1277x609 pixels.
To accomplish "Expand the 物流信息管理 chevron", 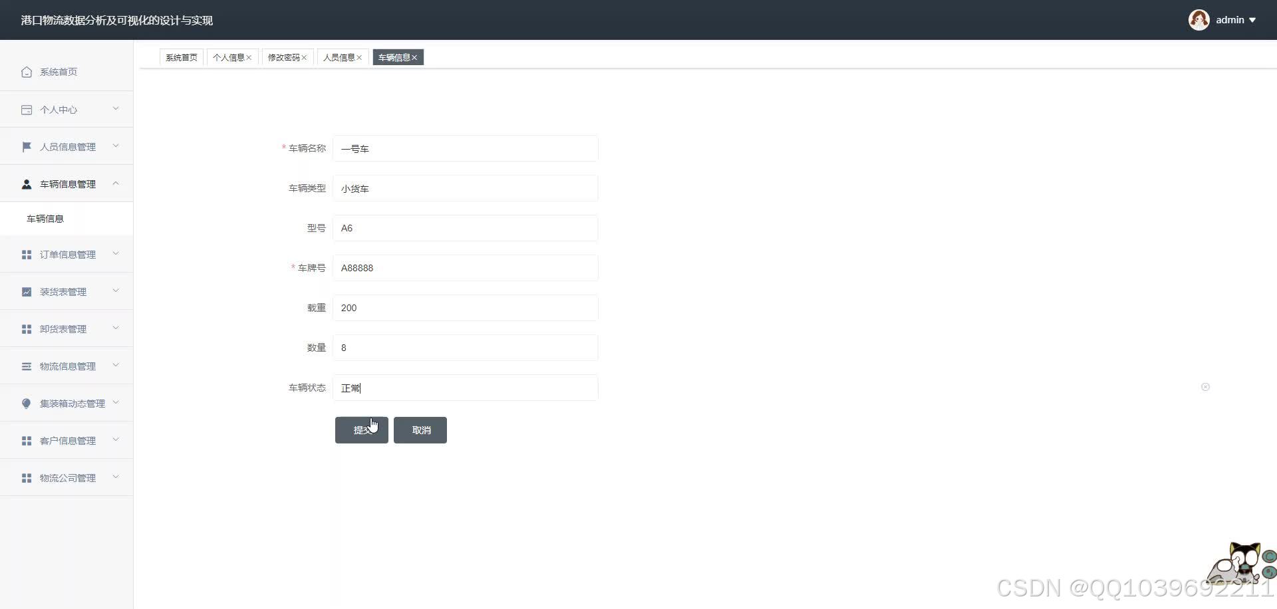I will [x=116, y=365].
